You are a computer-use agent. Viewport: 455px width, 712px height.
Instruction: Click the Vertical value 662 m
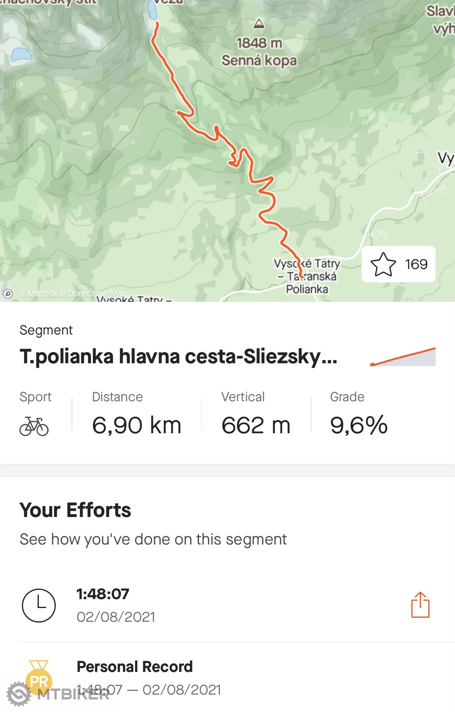click(256, 425)
